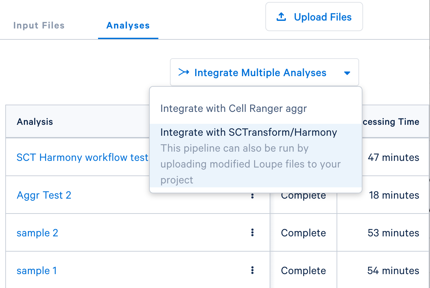Image resolution: width=430 pixels, height=288 pixels.
Task: Select the Analyses tab
Action: click(128, 25)
